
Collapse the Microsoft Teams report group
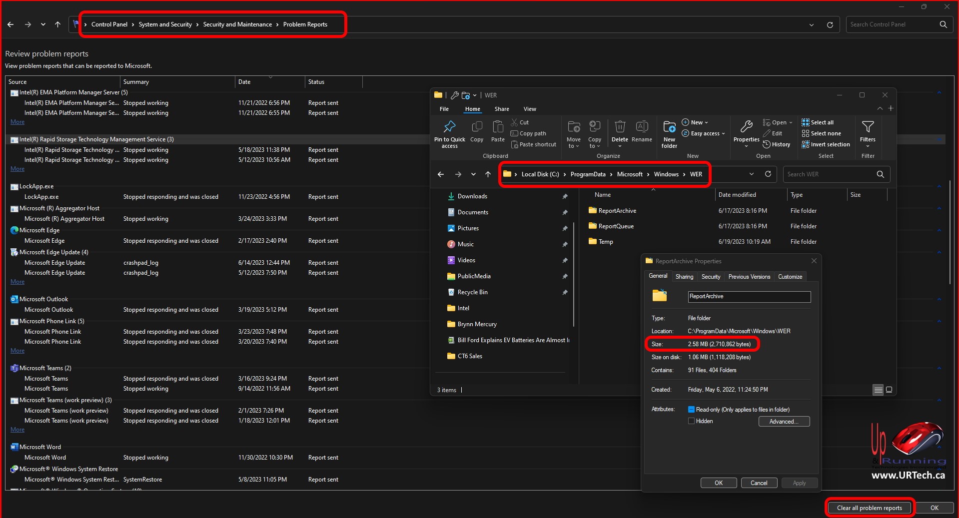click(939, 369)
